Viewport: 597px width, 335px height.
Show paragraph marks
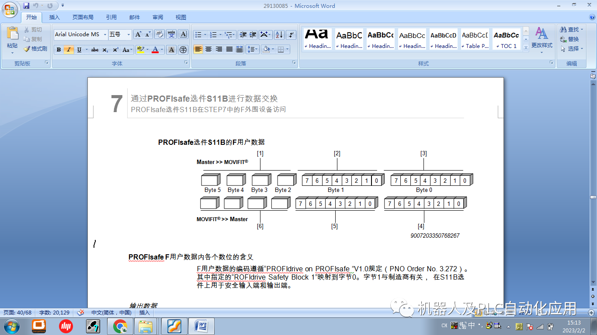pos(291,34)
